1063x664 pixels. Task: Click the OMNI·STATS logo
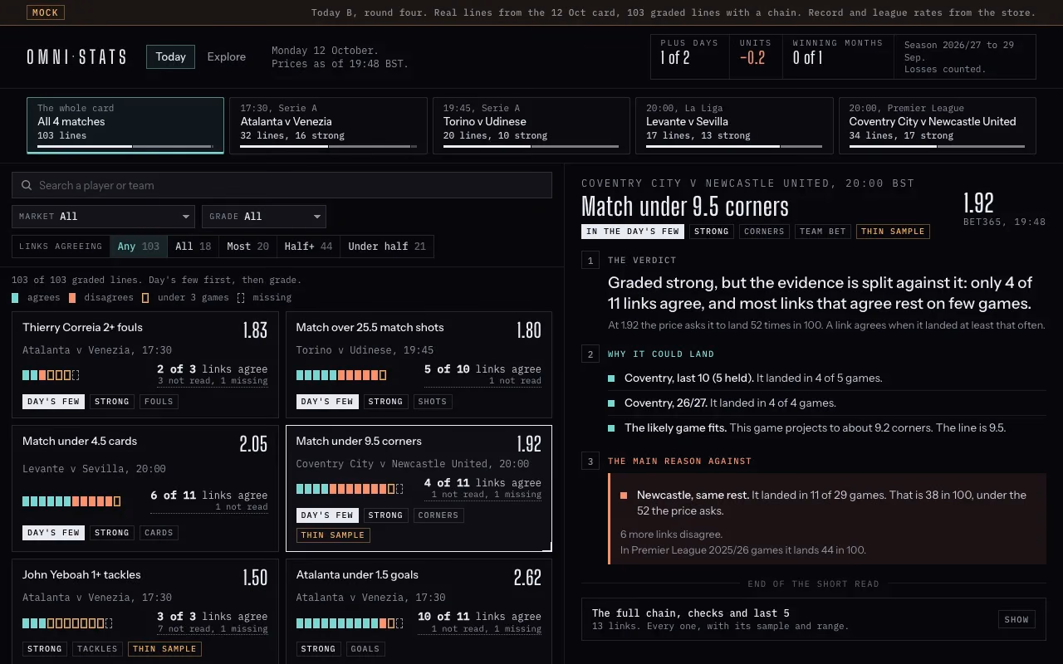click(x=76, y=57)
